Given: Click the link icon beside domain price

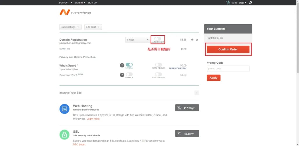Looking at the screenshot, I should click(x=192, y=40).
